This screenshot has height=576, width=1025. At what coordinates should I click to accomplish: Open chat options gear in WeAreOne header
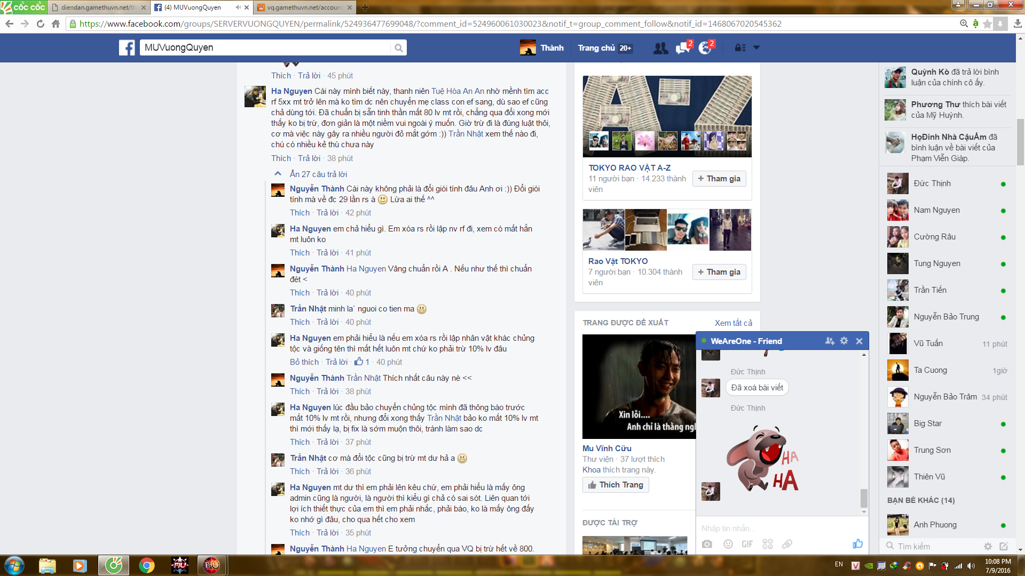(x=844, y=341)
